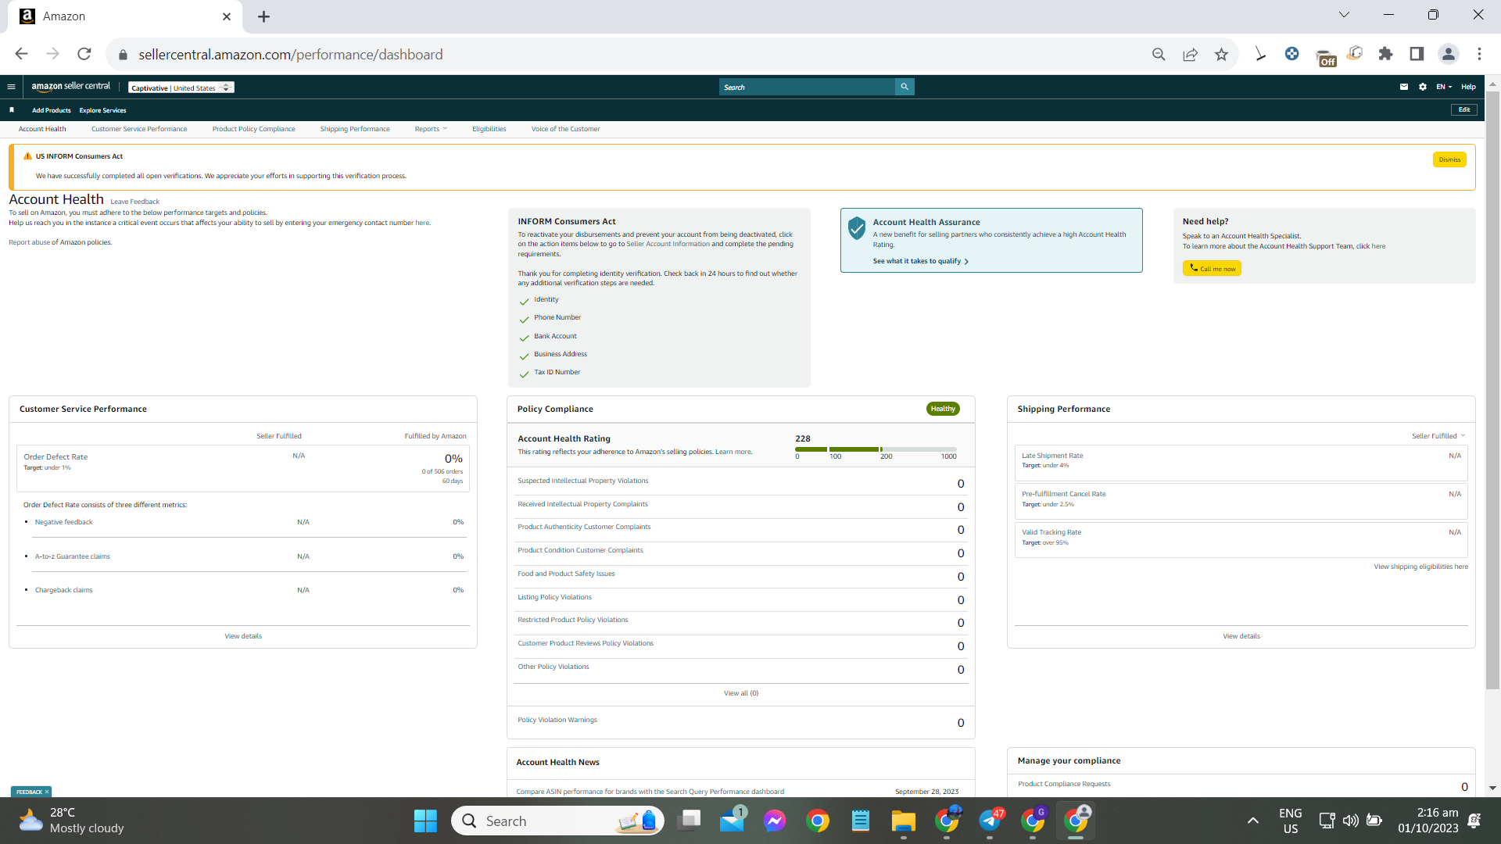This screenshot has height=844, width=1501.
Task: Open the weather widget on the taskbar
Action: click(x=72, y=821)
